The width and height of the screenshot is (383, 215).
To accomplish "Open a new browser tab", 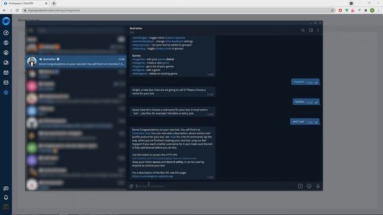I will [54, 4].
